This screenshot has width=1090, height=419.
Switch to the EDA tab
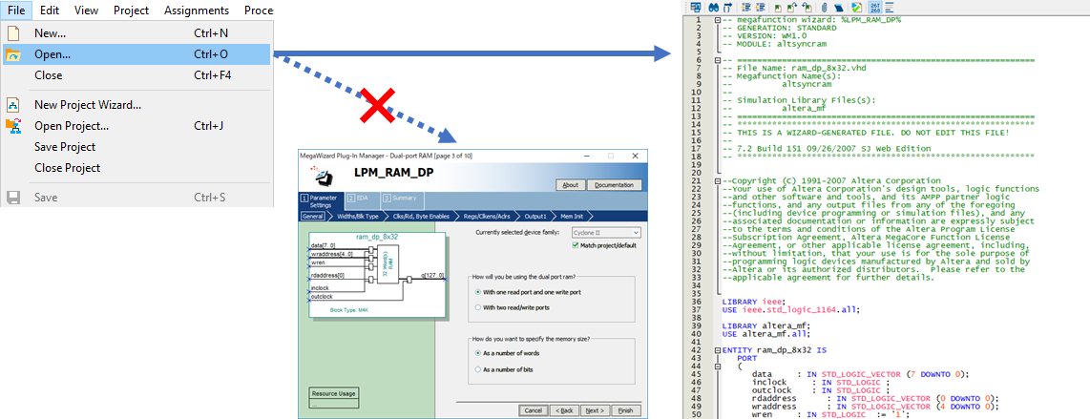click(x=360, y=199)
